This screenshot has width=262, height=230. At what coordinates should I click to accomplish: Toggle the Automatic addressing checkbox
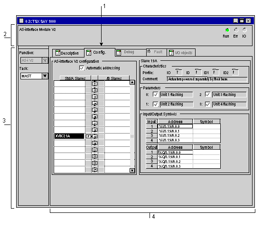coord(82,68)
